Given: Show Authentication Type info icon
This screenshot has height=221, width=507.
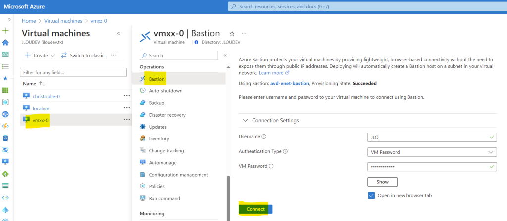Looking at the screenshot, I should pos(285,151).
